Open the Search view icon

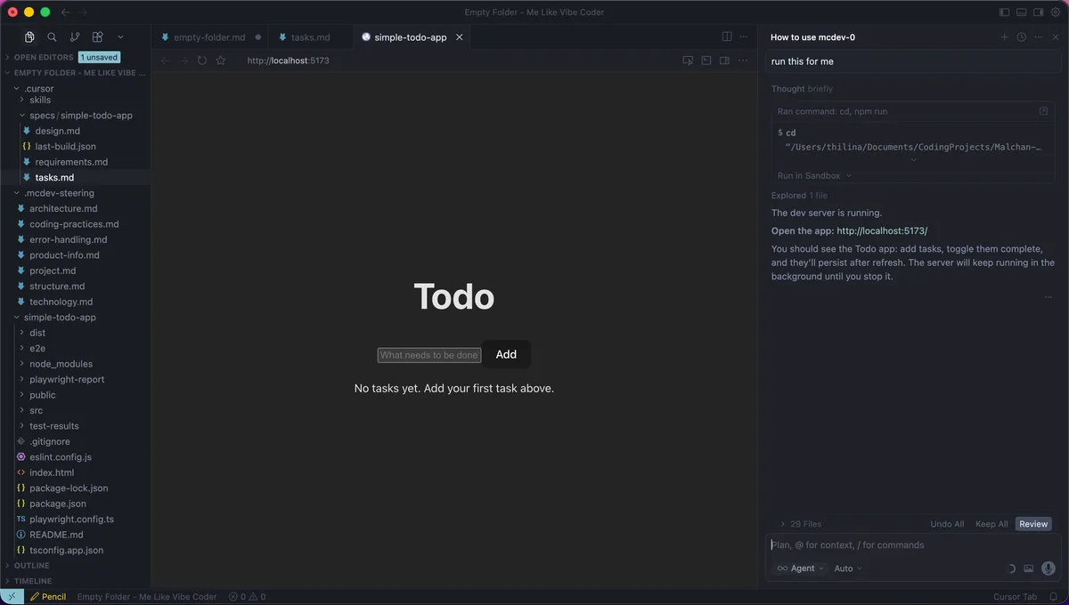pos(52,37)
